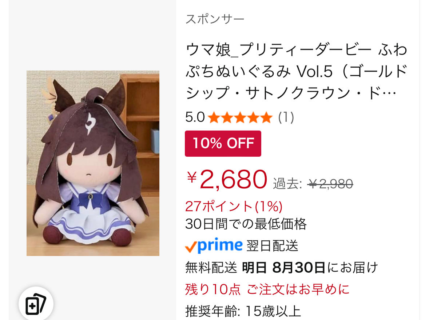Image resolution: width=429 pixels, height=320 pixels.
Task: Click the 5.0 rating number
Action: 195,117
